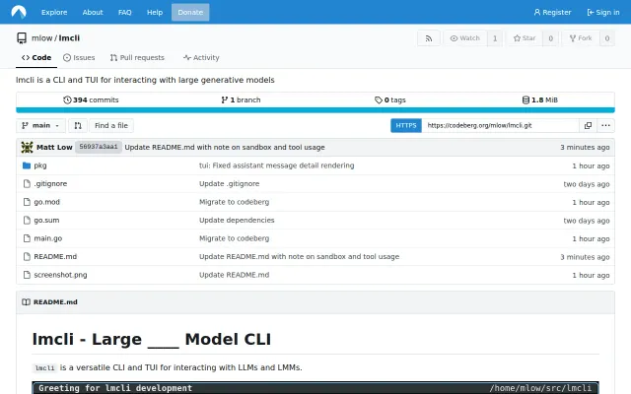
Task: View the forks count 0
Action: pyautogui.click(x=607, y=38)
